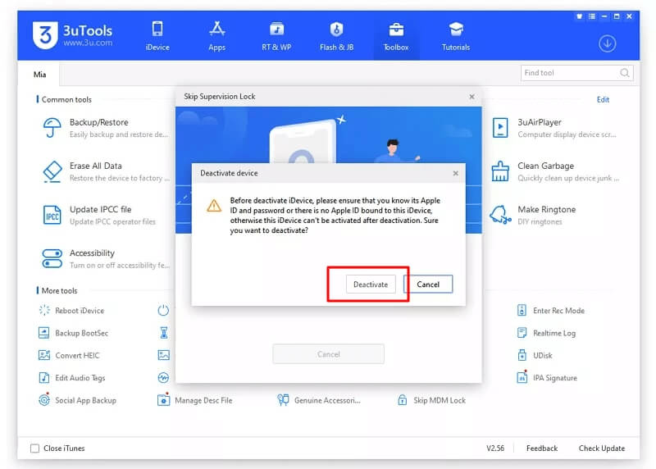Toggle the Close iTunes checkbox
The image size is (656, 469).
(34, 449)
